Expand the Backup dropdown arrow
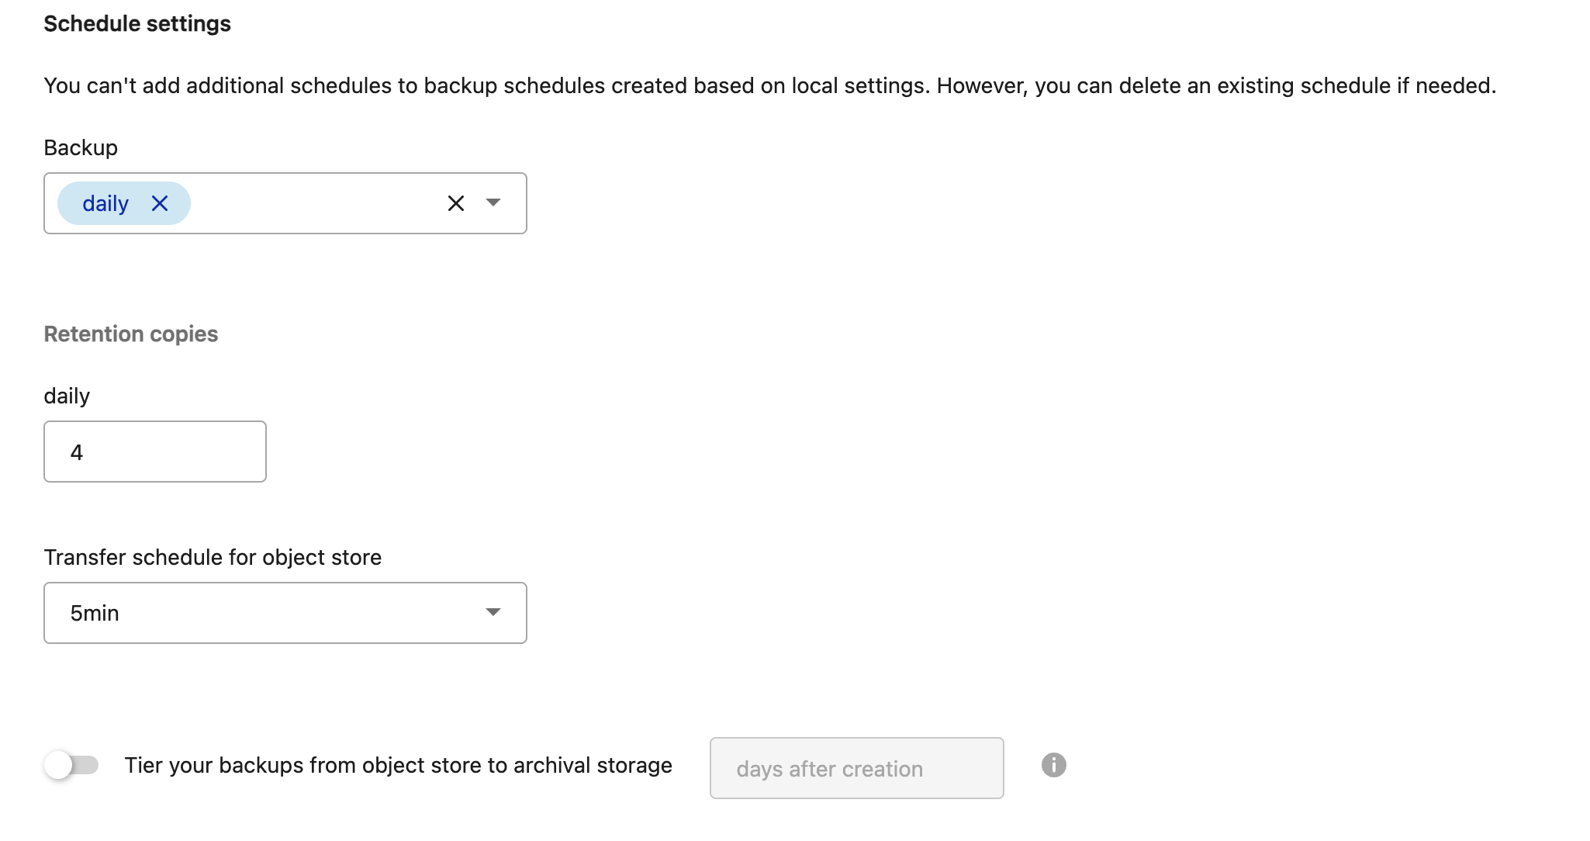This screenshot has height=841, width=1590. (x=493, y=202)
